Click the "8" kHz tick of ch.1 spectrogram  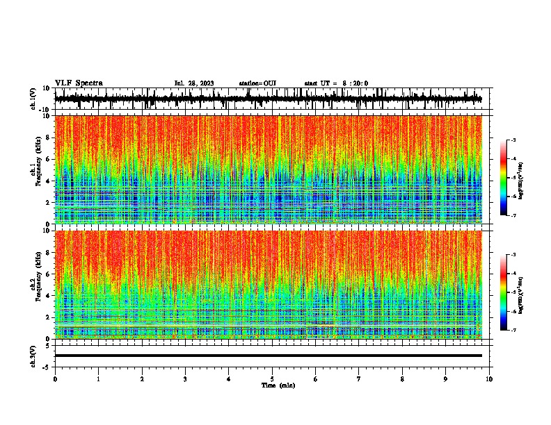point(48,137)
